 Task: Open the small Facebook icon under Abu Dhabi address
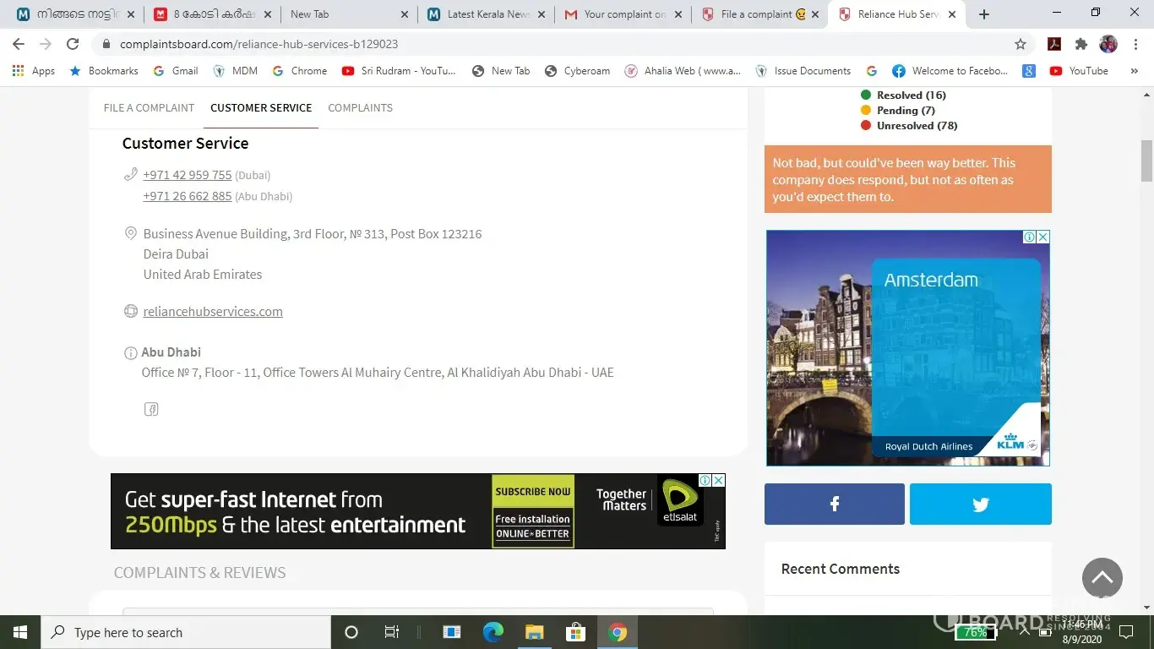151,410
